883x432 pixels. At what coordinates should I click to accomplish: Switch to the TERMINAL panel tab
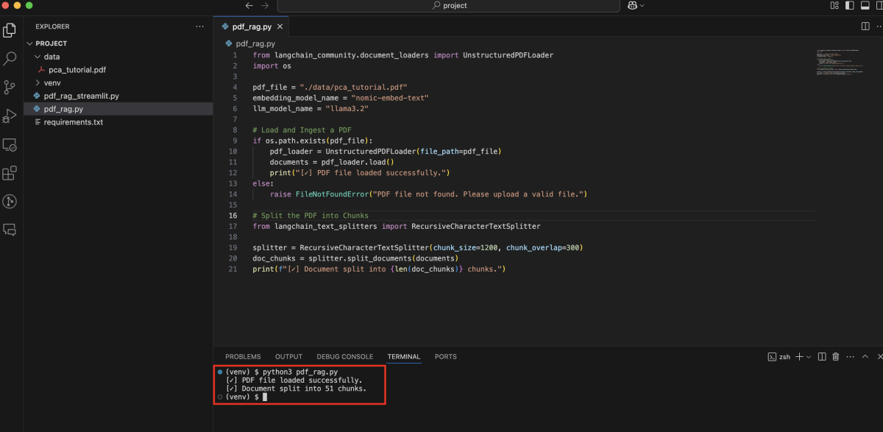tap(404, 356)
